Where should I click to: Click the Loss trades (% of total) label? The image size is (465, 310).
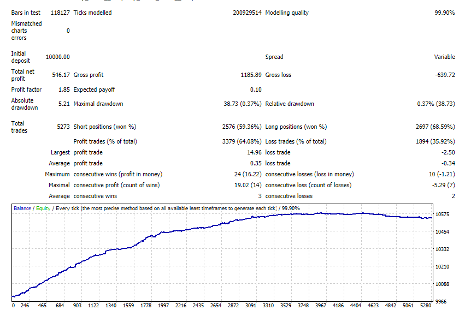(296, 141)
